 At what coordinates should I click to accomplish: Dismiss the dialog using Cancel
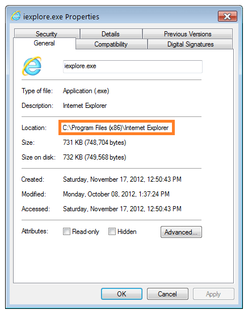[167, 294]
